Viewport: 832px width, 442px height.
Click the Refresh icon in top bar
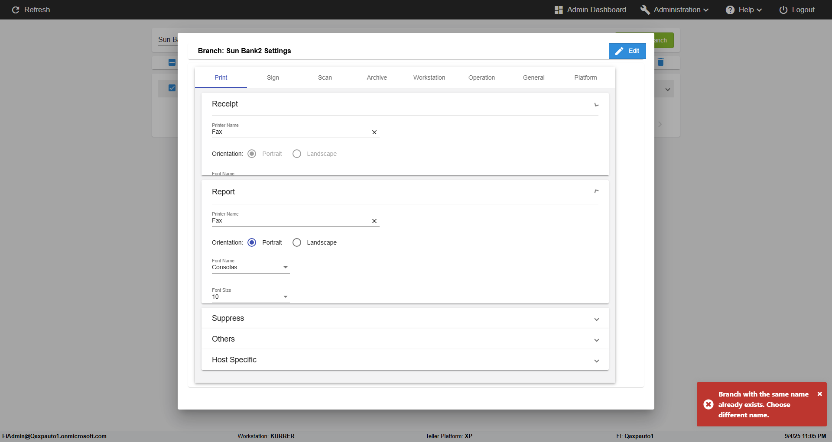tap(16, 10)
